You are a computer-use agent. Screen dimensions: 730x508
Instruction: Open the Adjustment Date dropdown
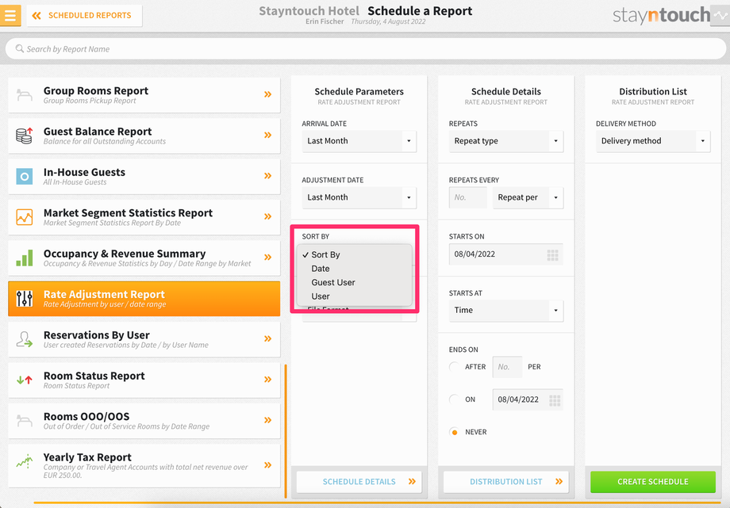359,197
